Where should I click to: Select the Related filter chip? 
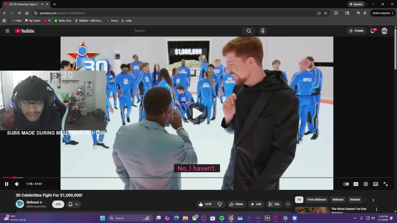355,199
